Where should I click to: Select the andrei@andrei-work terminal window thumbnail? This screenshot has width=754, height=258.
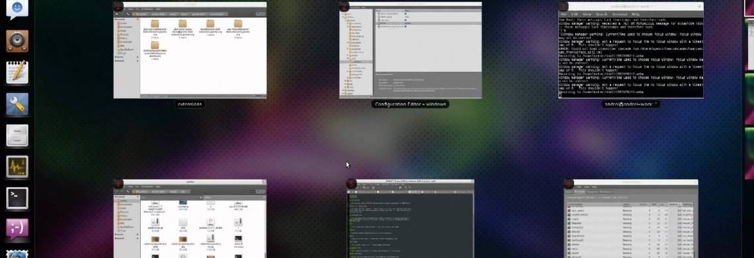coord(631,50)
